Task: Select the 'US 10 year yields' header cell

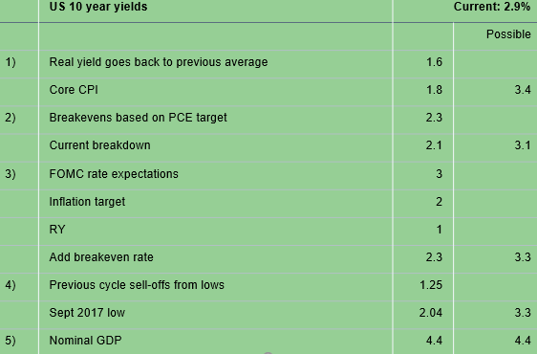Action: pos(216,7)
